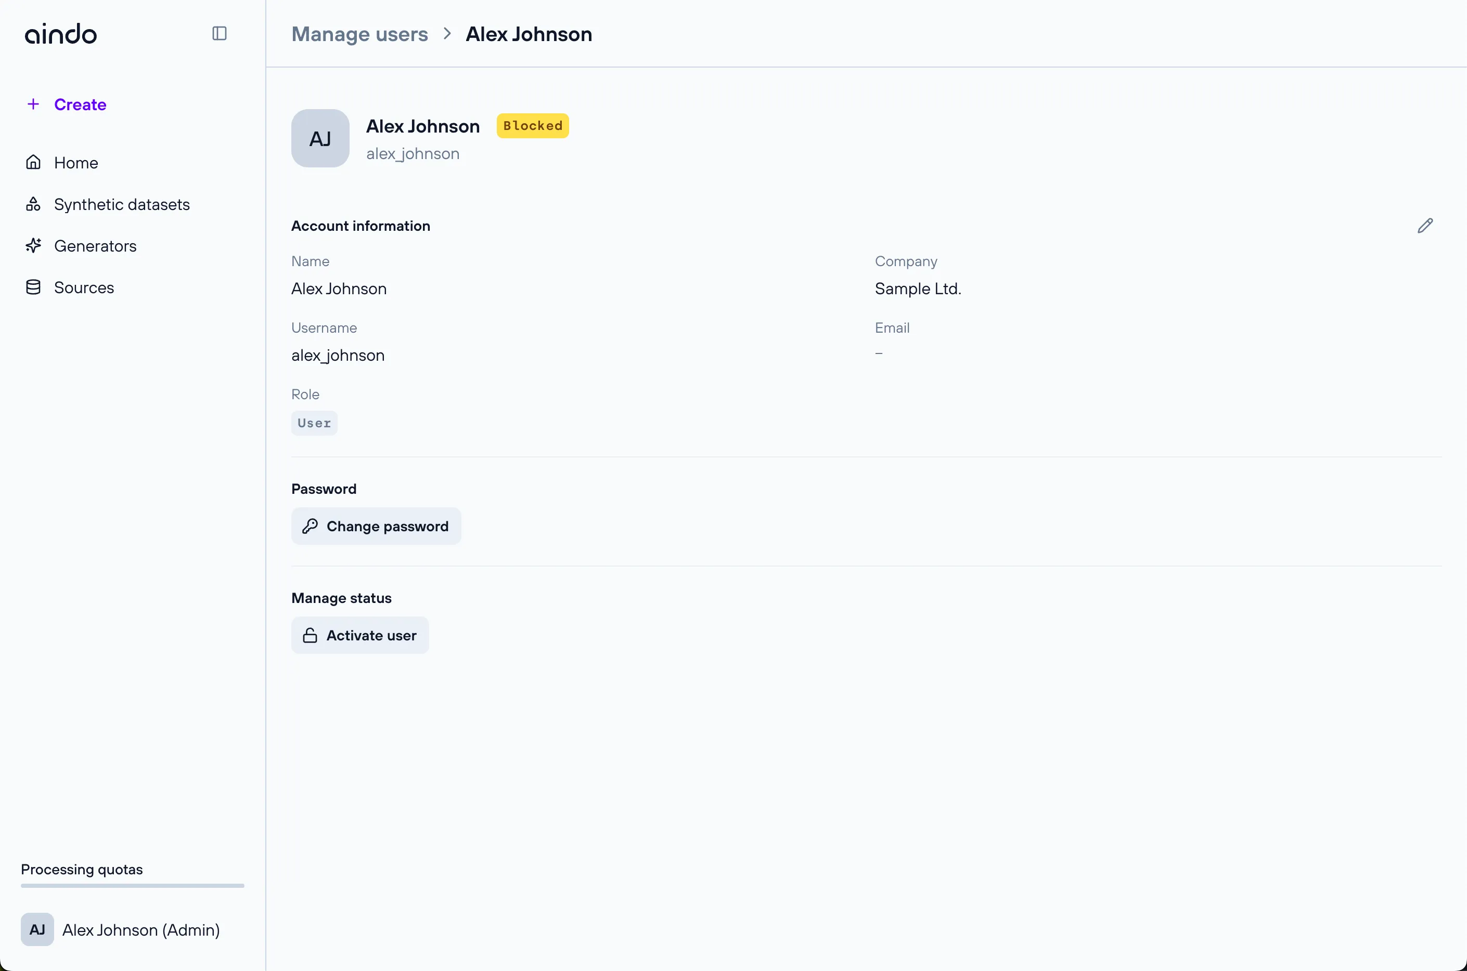Collapse the sidebar panel icon
Screen dimensions: 1467x971
[x=220, y=33]
